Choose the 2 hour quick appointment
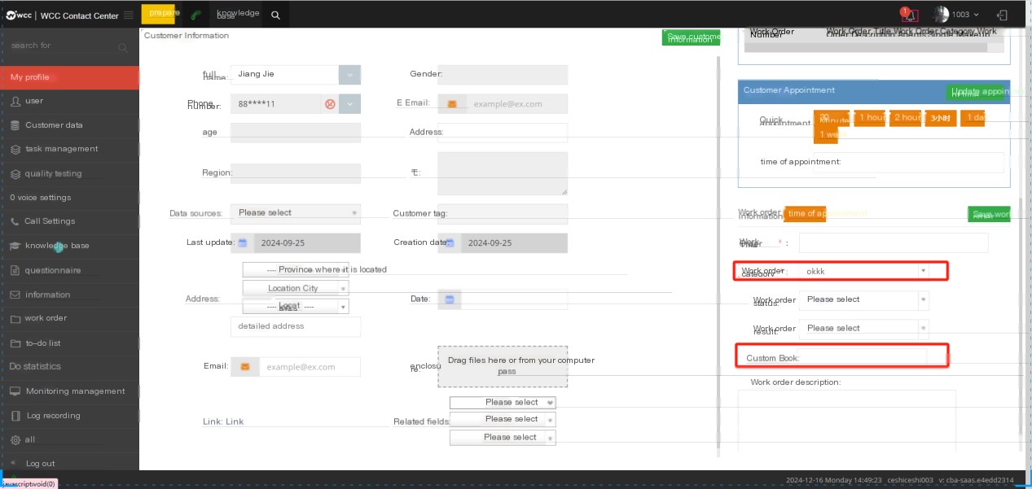The width and height of the screenshot is (1032, 489). tap(906, 118)
